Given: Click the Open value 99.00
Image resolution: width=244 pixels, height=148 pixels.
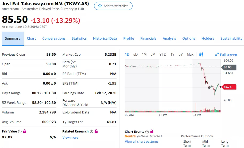Looking at the screenshot, I should (51, 64).
